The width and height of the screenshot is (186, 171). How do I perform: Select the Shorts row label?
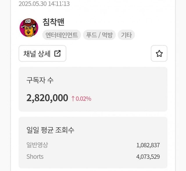tap(35, 157)
